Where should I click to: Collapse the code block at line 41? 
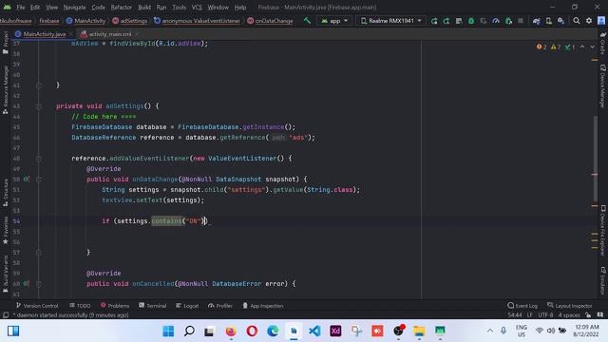pyautogui.click(x=39, y=85)
